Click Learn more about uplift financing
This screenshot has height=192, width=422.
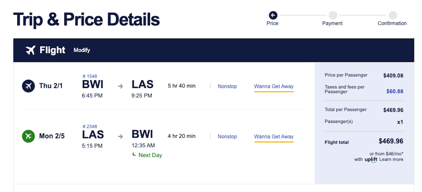[391, 159]
